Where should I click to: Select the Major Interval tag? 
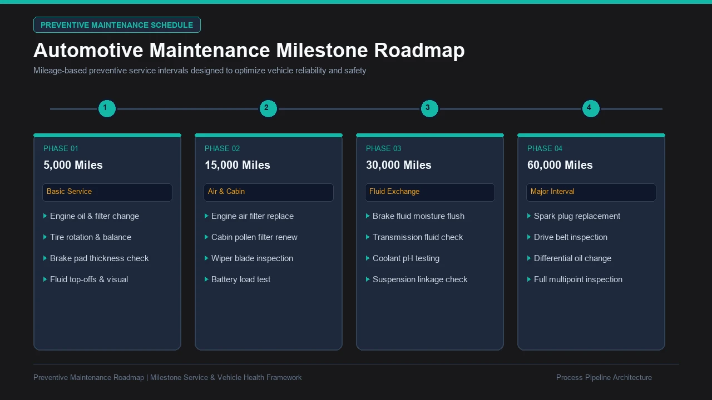591,192
